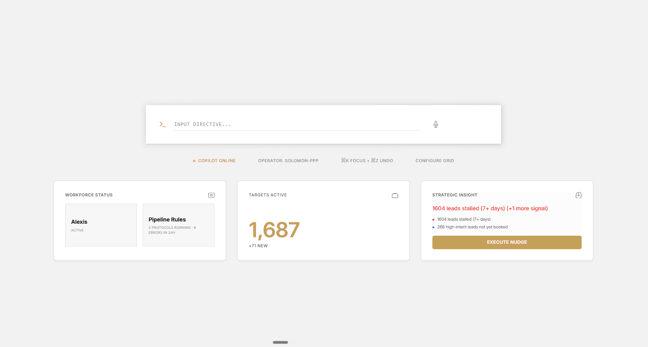Viewport: 648px width, 347px height.
Task: Click the Targets Active briefcase icon
Action: click(x=395, y=195)
